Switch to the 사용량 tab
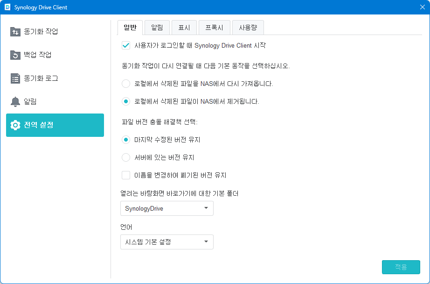Image resolution: width=430 pixels, height=284 pixels. [248, 28]
